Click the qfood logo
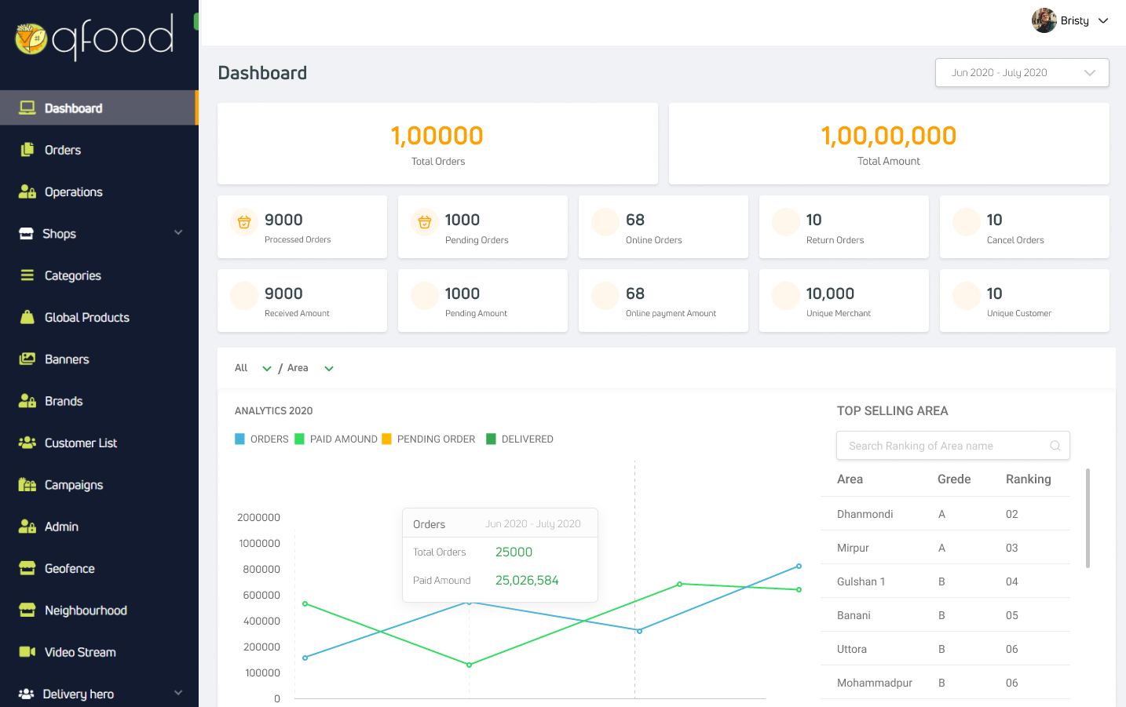 tap(94, 37)
